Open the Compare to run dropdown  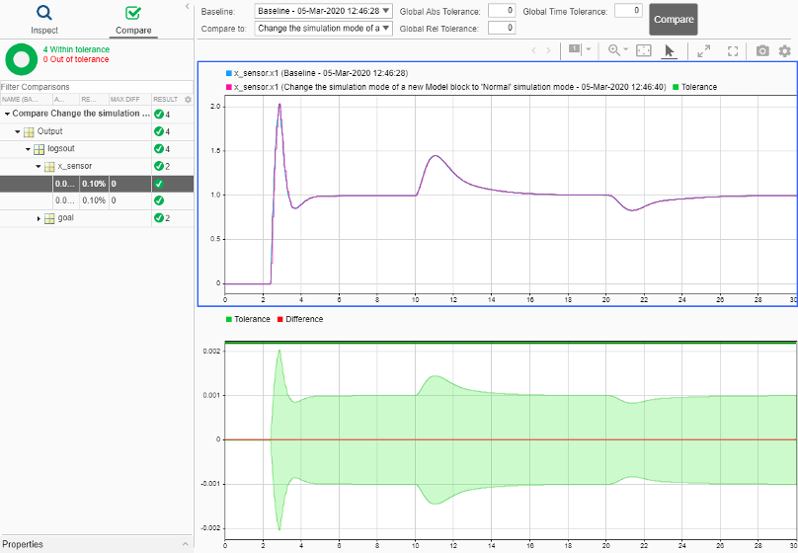coord(323,28)
